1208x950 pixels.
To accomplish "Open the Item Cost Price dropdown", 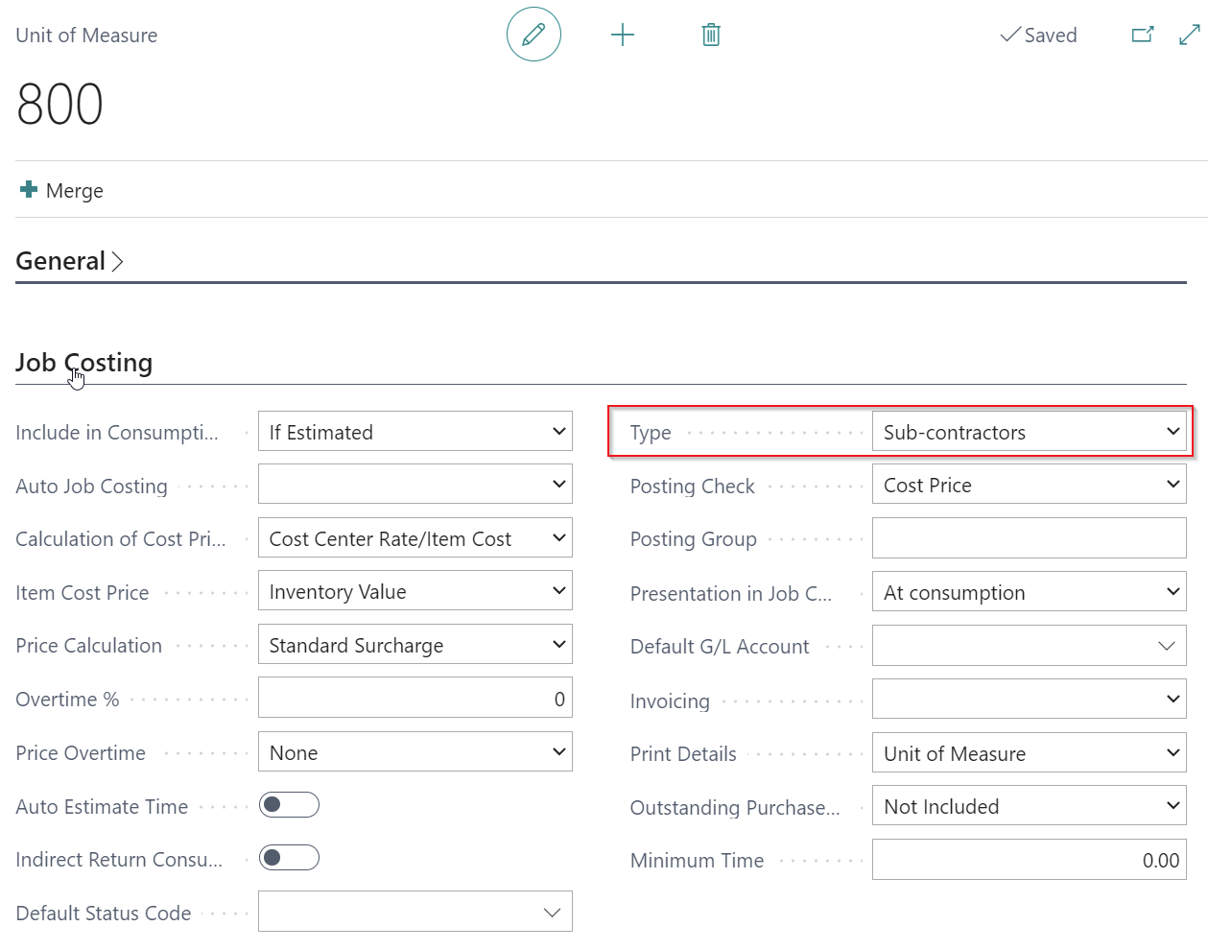I will (415, 591).
